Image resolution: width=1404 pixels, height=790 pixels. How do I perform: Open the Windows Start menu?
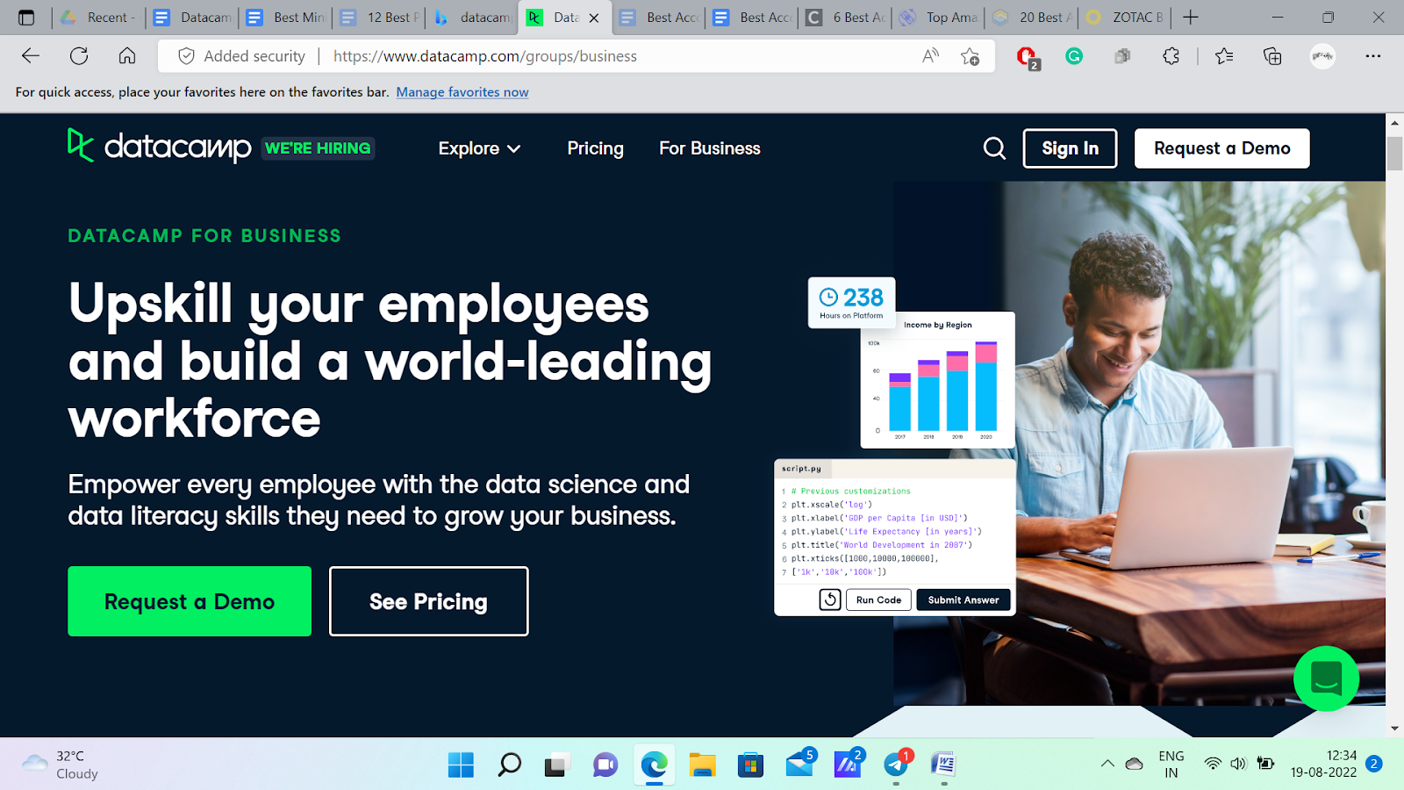point(461,765)
